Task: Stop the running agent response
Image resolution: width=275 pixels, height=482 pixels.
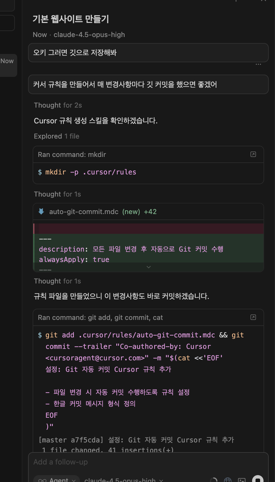Action: [x=258, y=479]
